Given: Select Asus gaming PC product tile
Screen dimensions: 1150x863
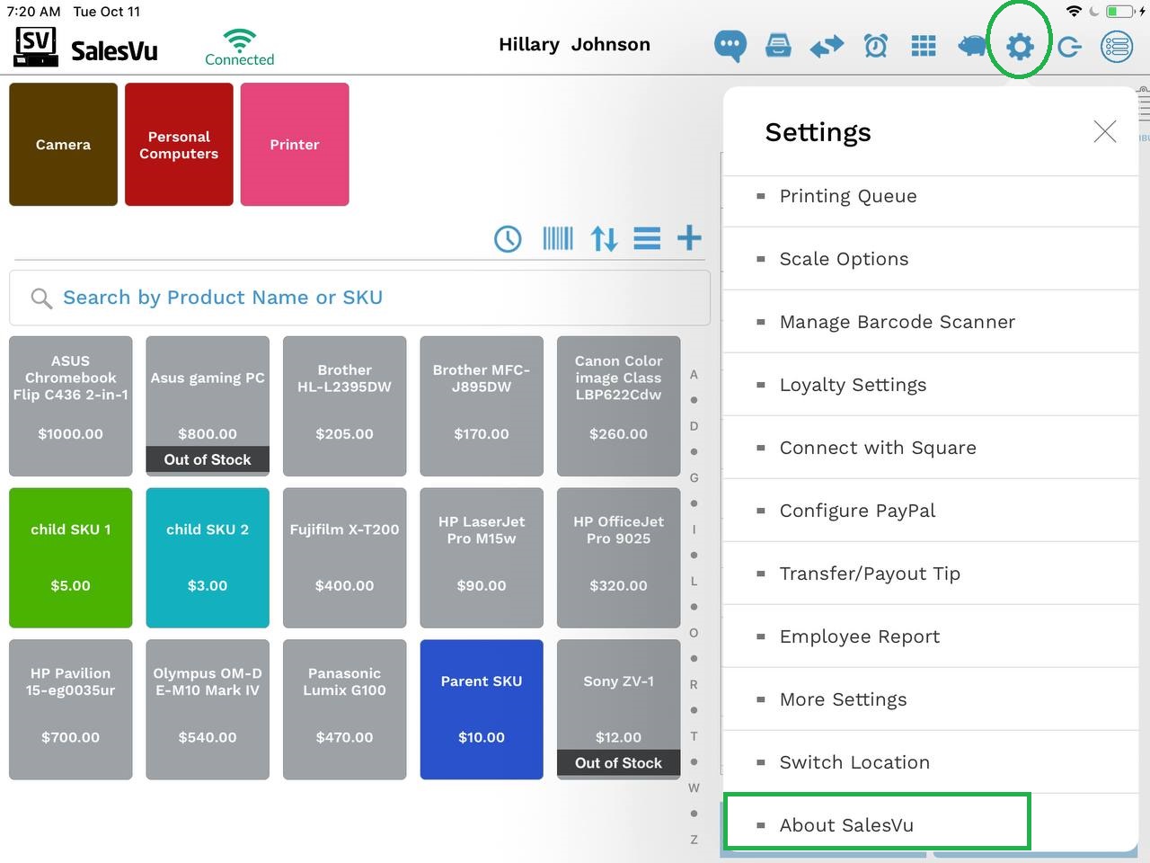Looking at the screenshot, I should [208, 406].
